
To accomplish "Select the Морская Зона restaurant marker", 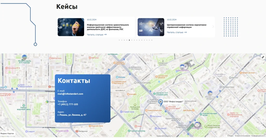I will click(90, 126).
